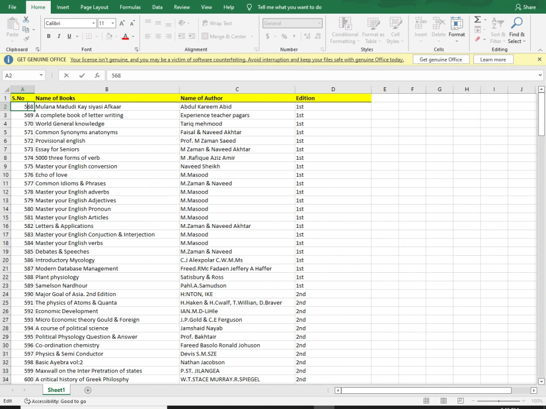Click the Middle Align icon
Viewport: 546px width, 409px height.
click(158, 23)
